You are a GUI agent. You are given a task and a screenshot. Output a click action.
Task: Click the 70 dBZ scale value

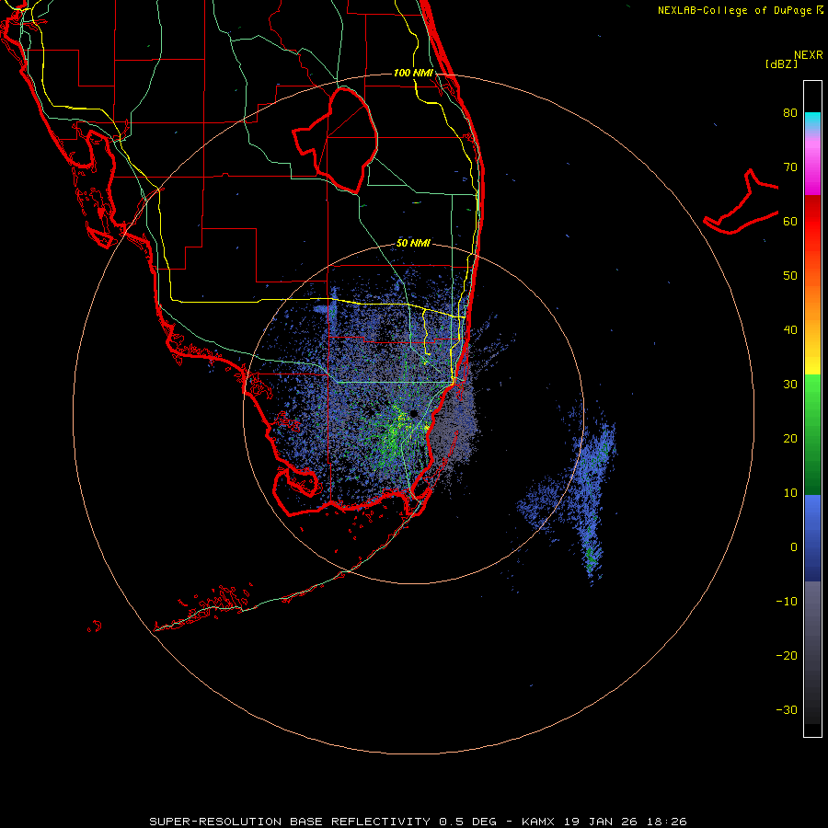(x=790, y=167)
